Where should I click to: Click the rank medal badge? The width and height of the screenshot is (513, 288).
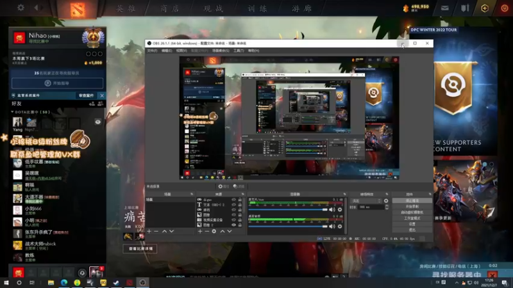[93, 38]
